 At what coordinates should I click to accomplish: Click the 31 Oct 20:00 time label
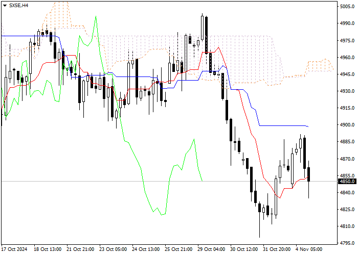coord(277,249)
